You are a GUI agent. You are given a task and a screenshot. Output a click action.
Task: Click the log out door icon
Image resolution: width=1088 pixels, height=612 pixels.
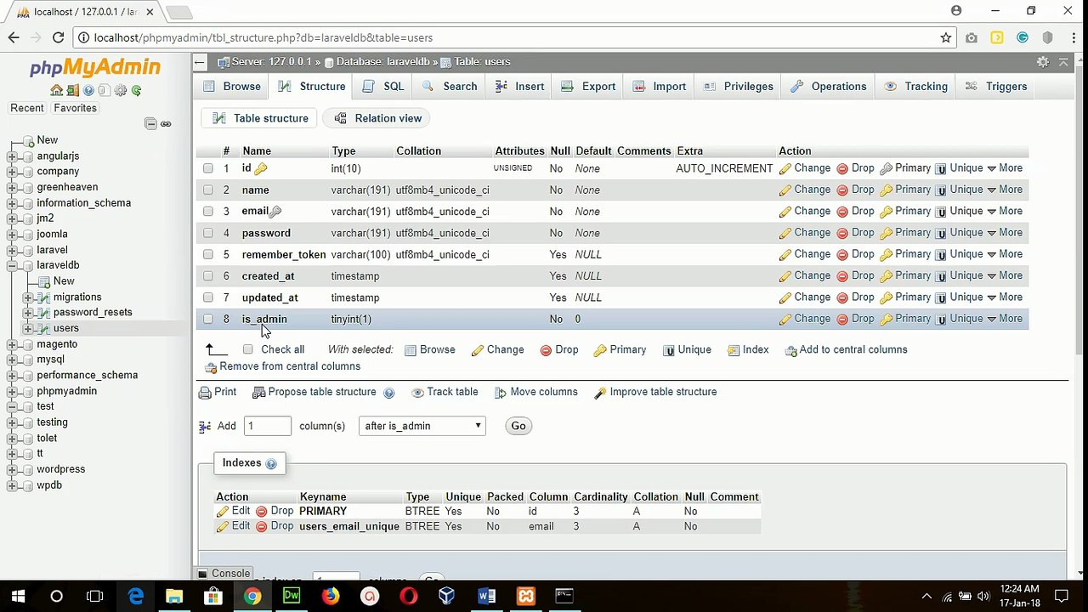click(72, 90)
